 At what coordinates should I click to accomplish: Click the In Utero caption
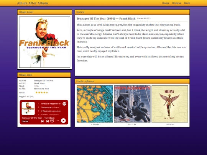click(x=170, y=124)
